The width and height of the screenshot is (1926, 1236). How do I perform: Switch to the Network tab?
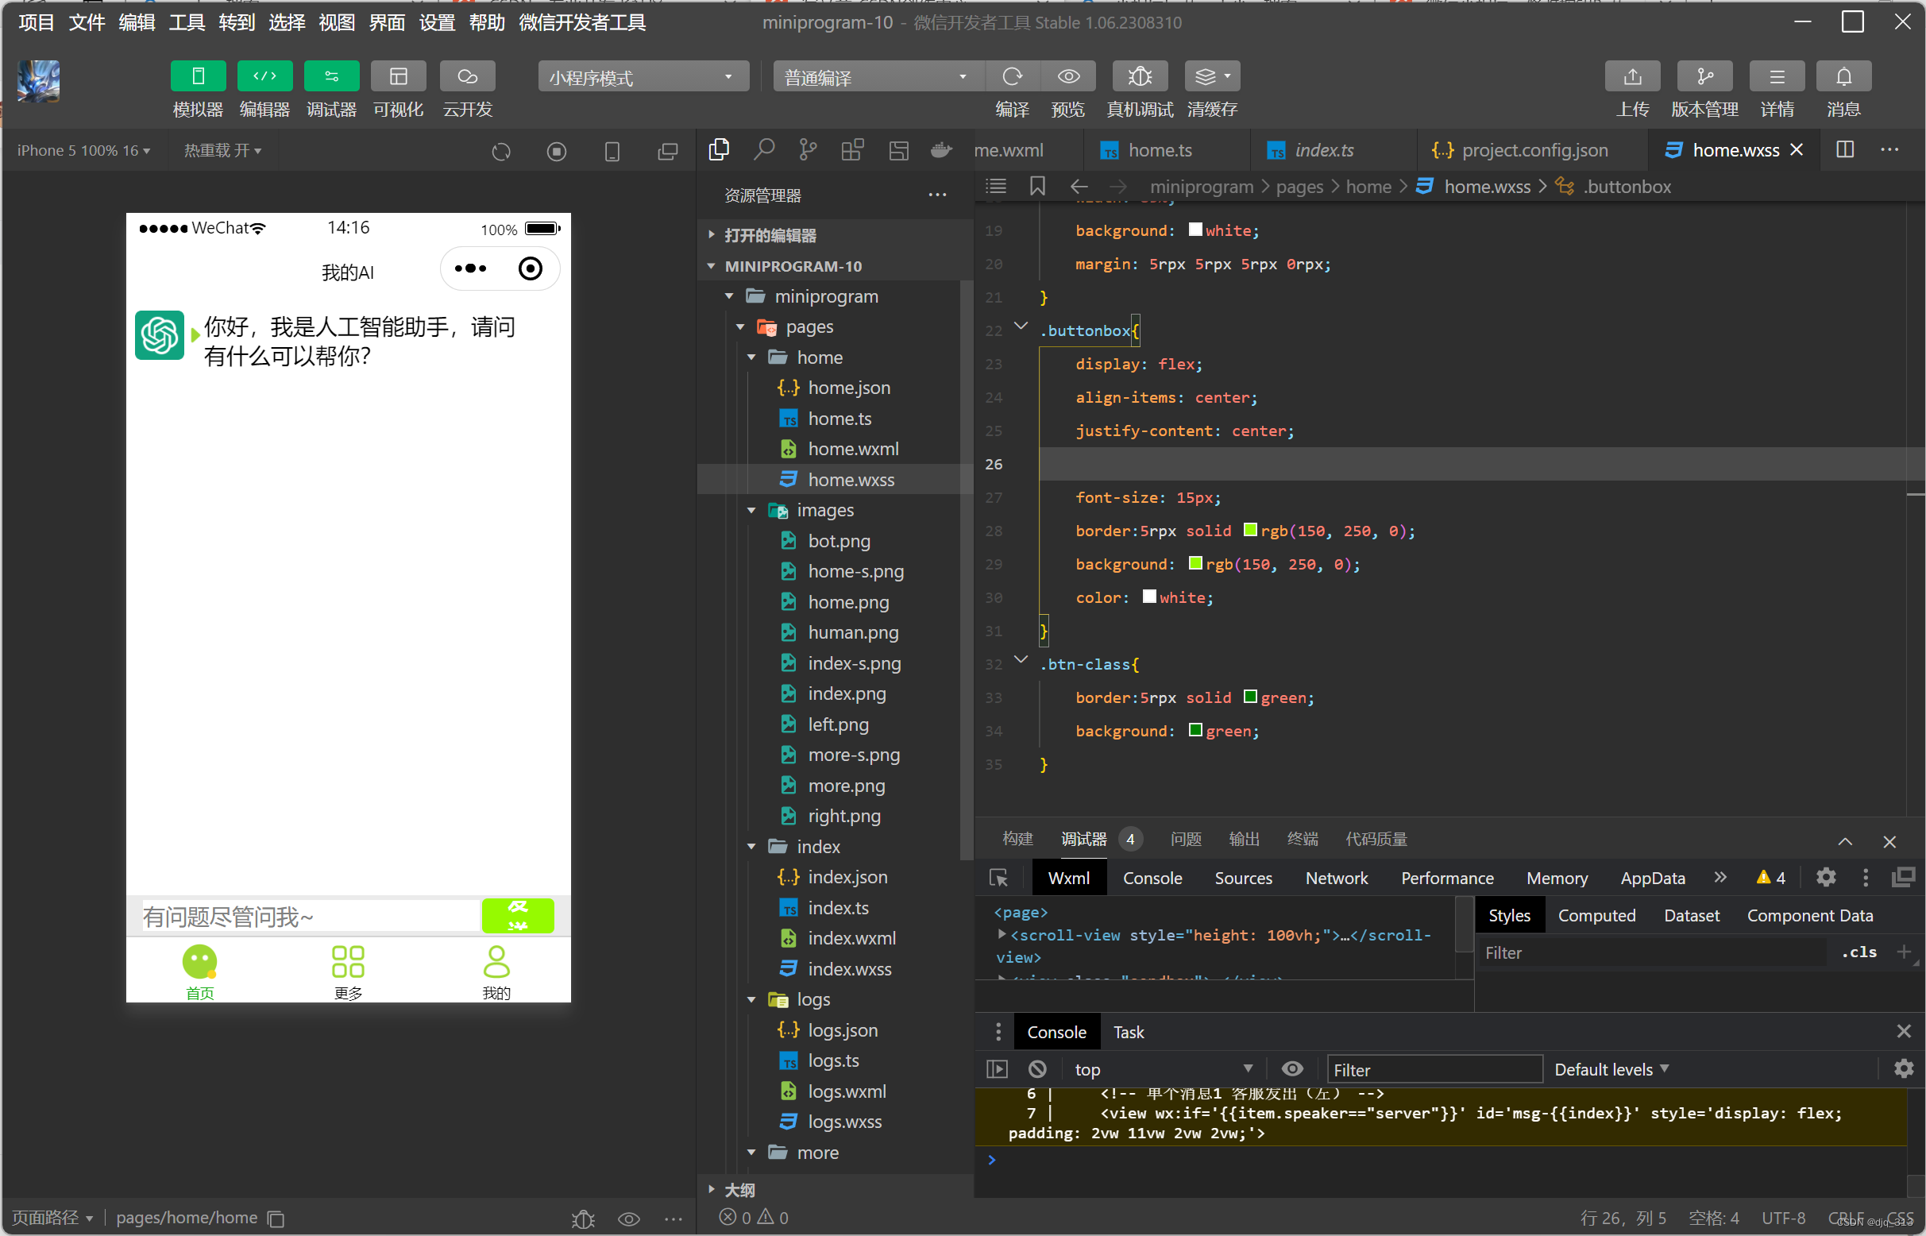1336,878
